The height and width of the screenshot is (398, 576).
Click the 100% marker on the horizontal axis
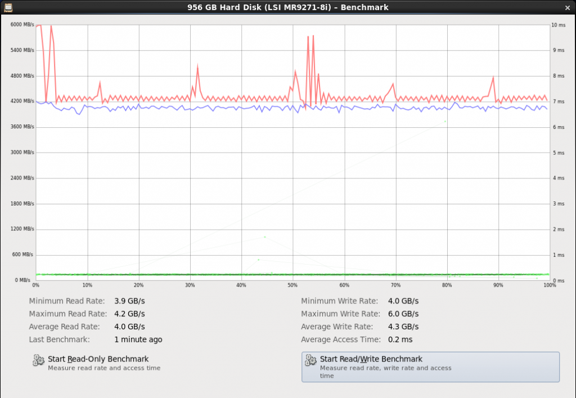coord(548,285)
